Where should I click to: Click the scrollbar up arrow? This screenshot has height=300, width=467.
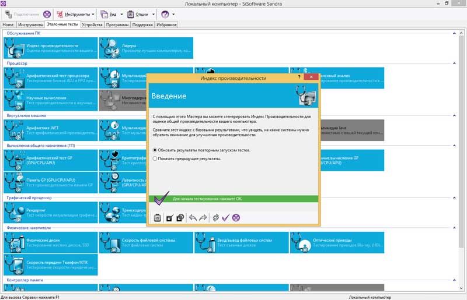(x=461, y=33)
